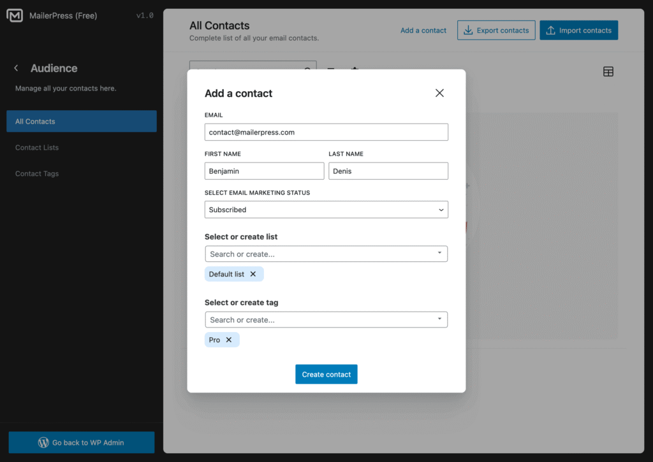Click the upload icon on Import contacts
653x462 pixels.
coord(552,30)
